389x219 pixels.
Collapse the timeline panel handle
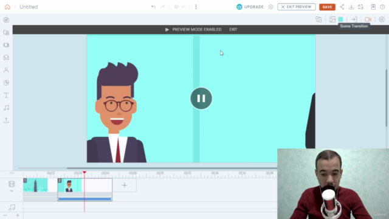pos(12,173)
